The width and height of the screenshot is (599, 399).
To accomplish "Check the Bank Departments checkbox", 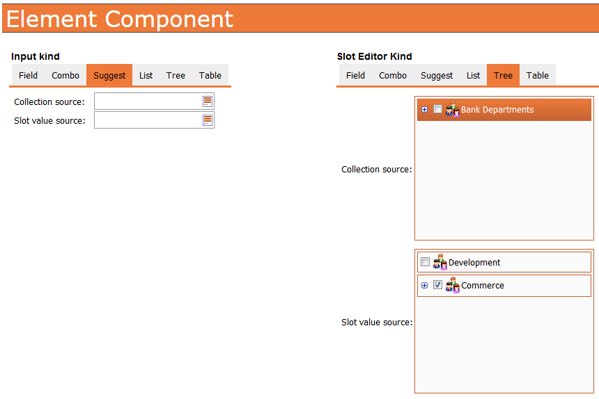I will [437, 109].
